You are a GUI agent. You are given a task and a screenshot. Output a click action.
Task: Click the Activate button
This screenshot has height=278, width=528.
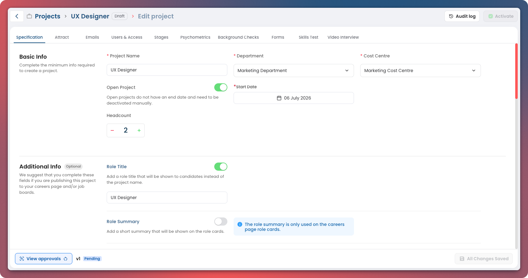(501, 16)
